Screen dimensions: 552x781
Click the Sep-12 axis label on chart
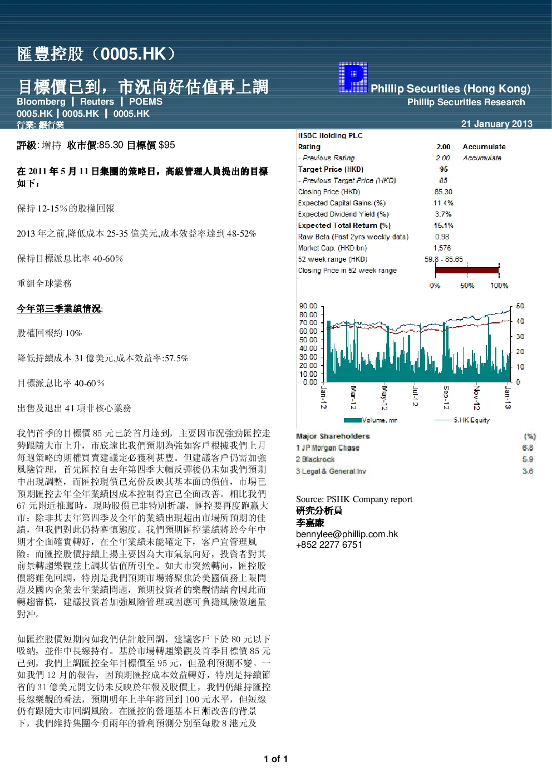coord(446,397)
